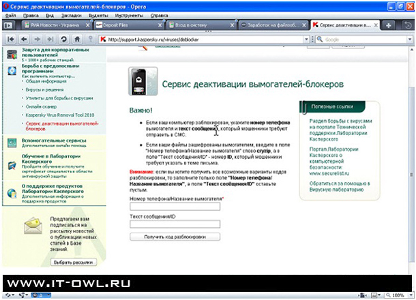416x300 pixels.
Task: Click the Вспомогательные сервисы icon
Action: (x=12, y=142)
